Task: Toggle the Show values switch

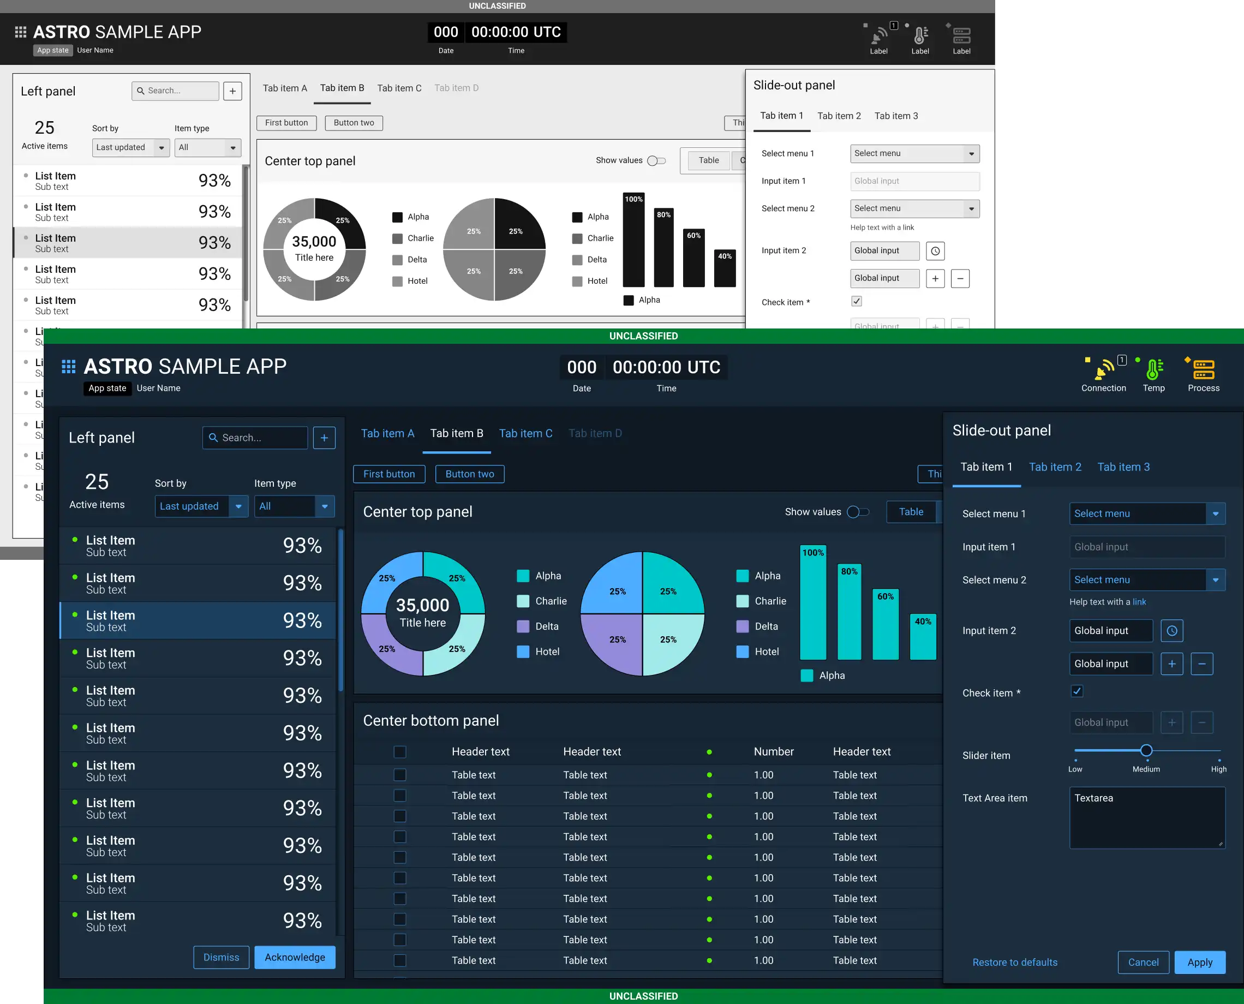Action: point(859,512)
